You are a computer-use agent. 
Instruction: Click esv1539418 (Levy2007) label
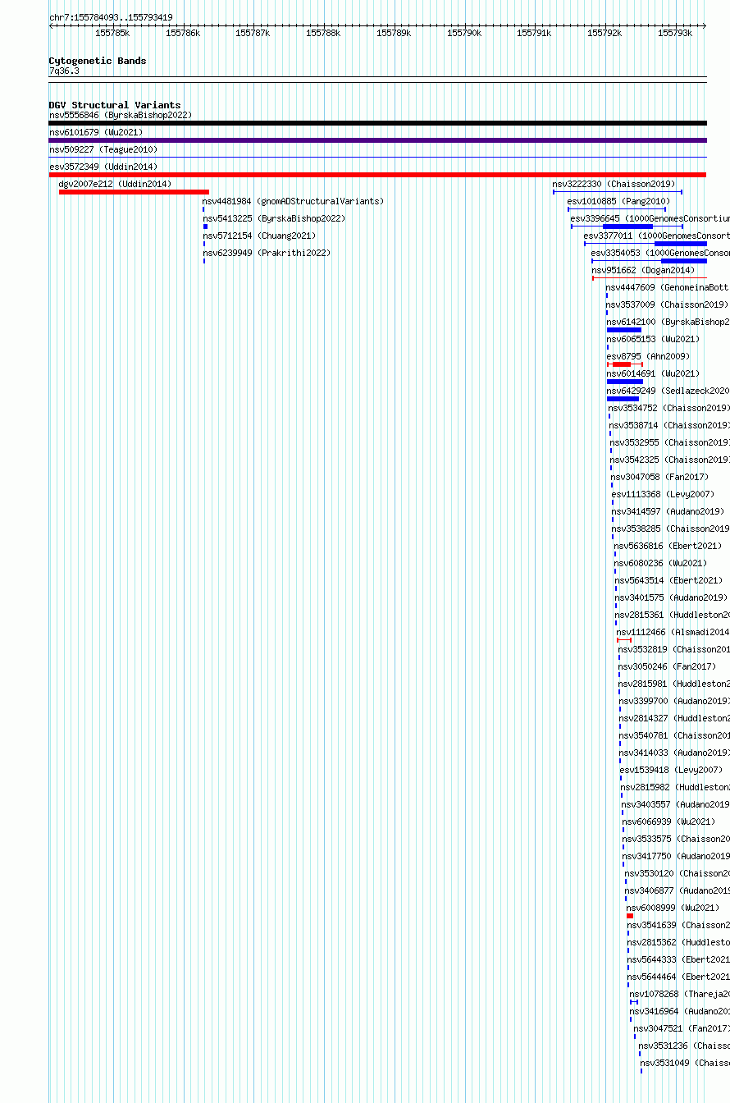pyautogui.click(x=671, y=770)
